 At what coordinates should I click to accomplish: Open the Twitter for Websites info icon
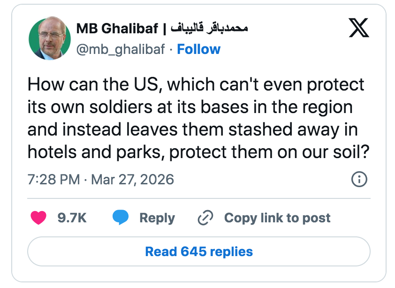click(x=359, y=179)
